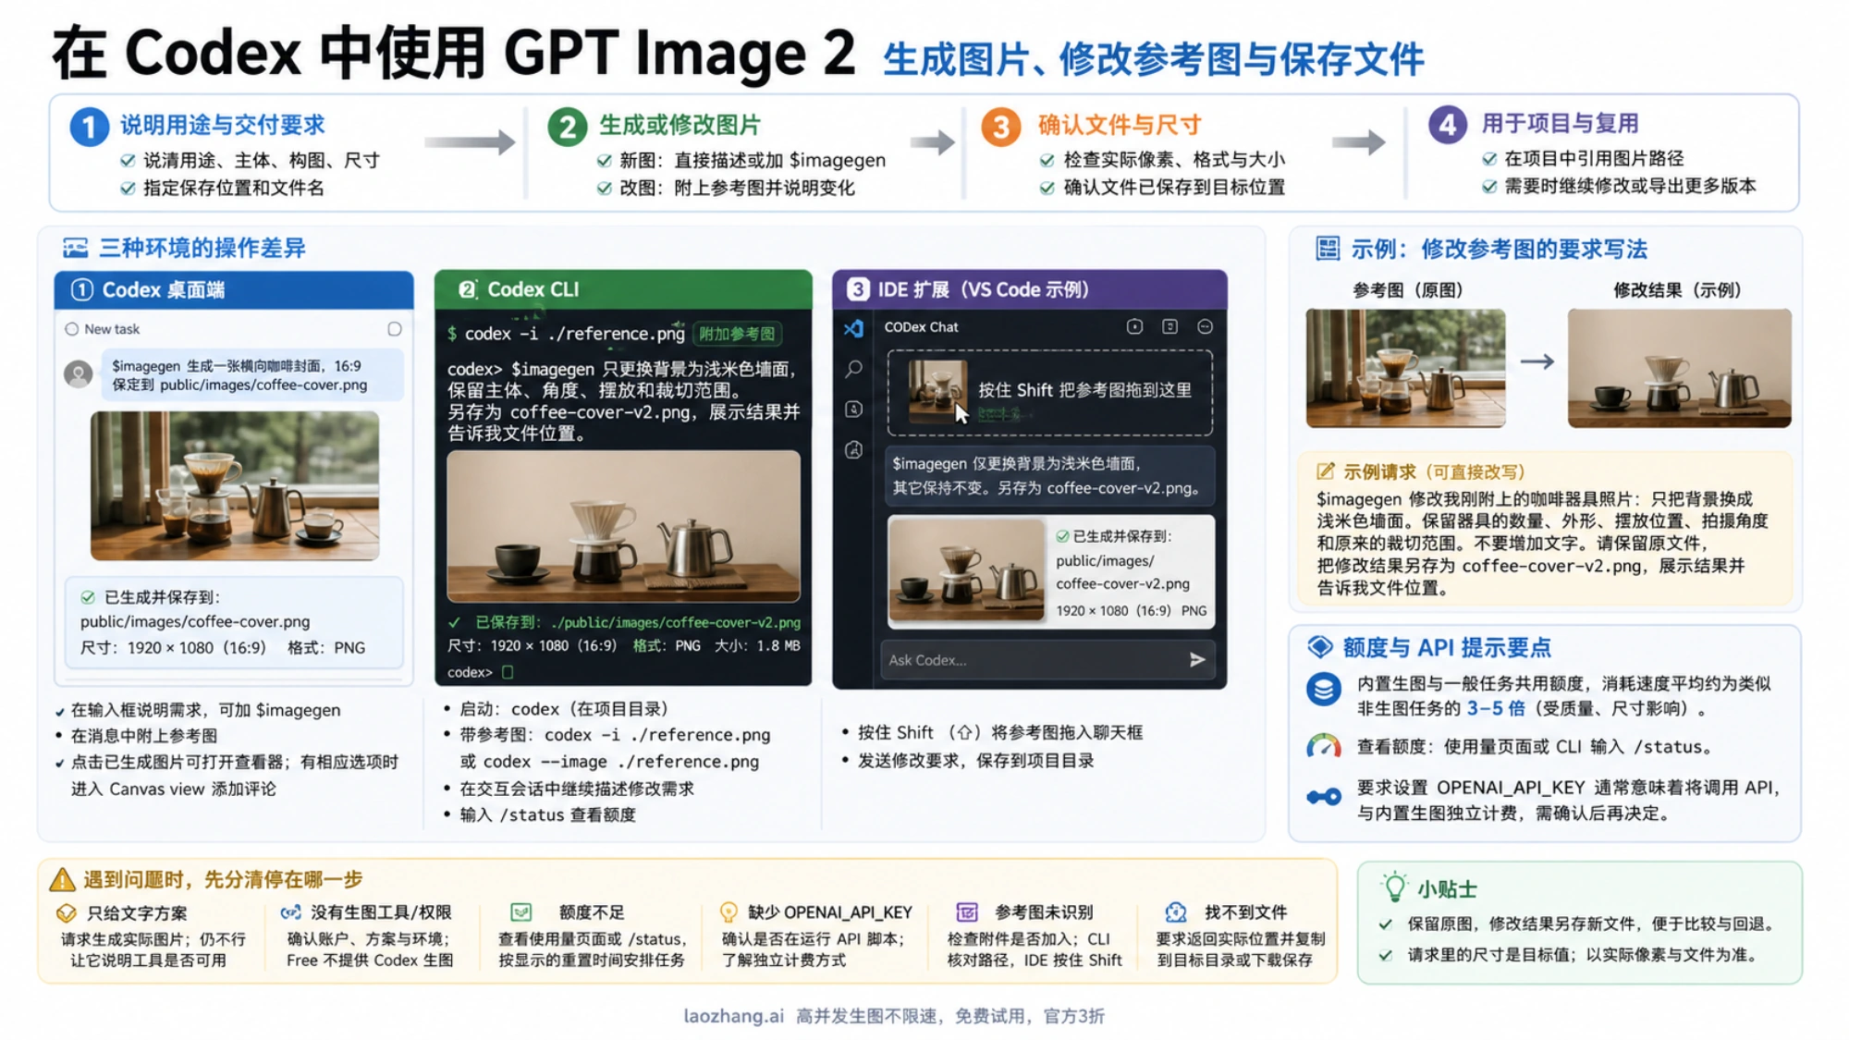Click the icon beside 额度不足

pos(520,912)
